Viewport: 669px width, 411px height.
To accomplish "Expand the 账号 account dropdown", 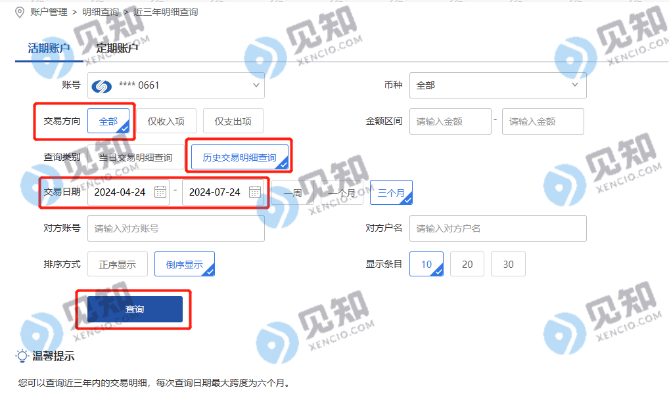I will click(176, 85).
